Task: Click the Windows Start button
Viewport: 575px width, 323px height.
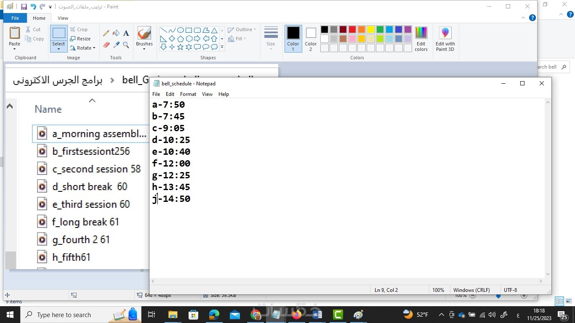Action: pos(10,315)
